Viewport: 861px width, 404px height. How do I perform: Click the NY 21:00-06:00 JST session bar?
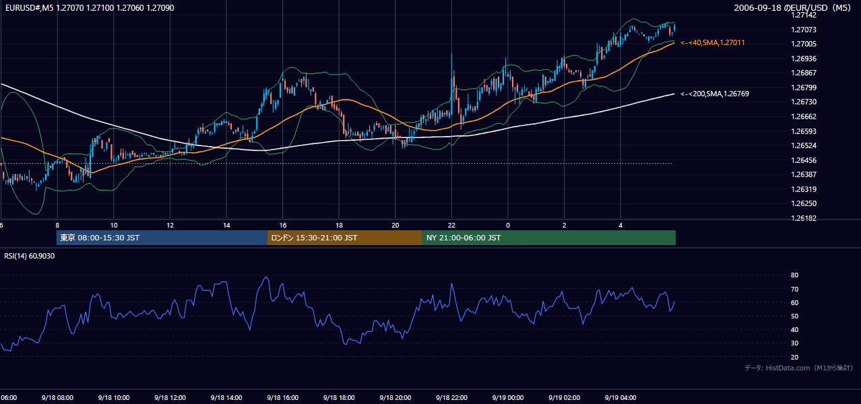549,238
